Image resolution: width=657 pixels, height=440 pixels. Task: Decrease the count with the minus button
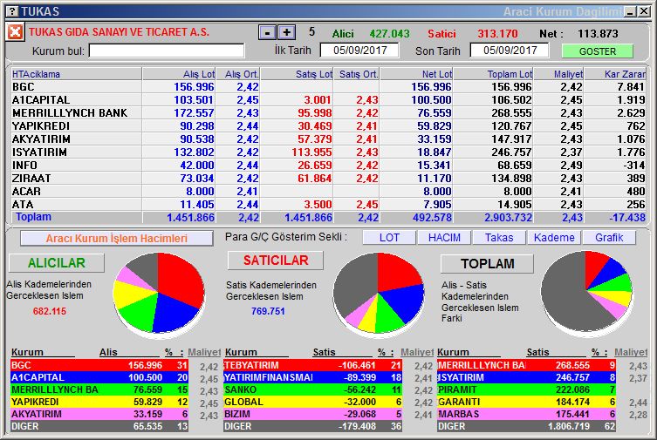(267, 32)
